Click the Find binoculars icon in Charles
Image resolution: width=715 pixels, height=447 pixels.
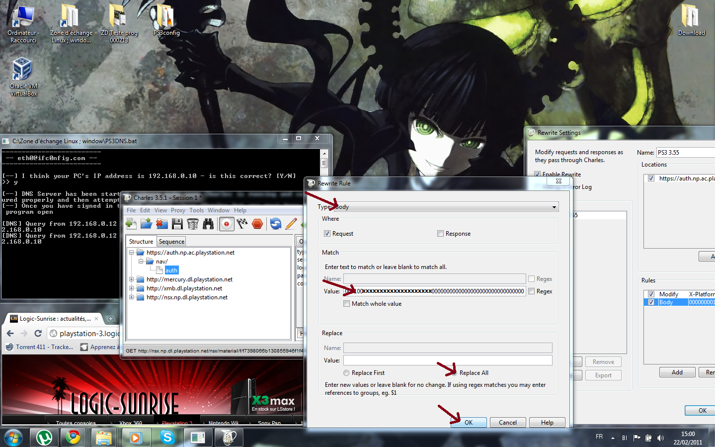coord(208,224)
